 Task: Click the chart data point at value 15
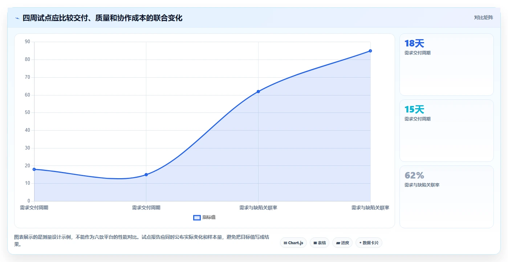coord(146,175)
